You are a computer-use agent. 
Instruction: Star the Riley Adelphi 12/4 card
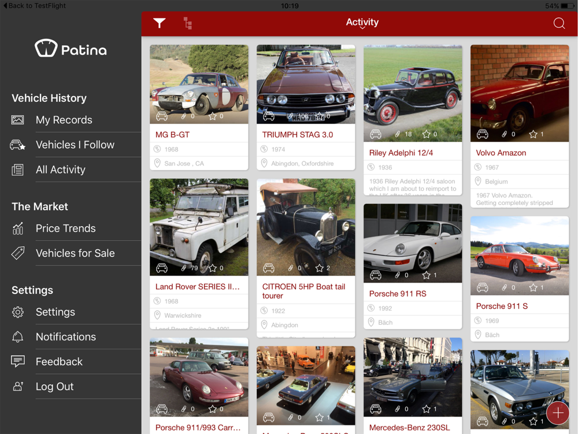[427, 134]
